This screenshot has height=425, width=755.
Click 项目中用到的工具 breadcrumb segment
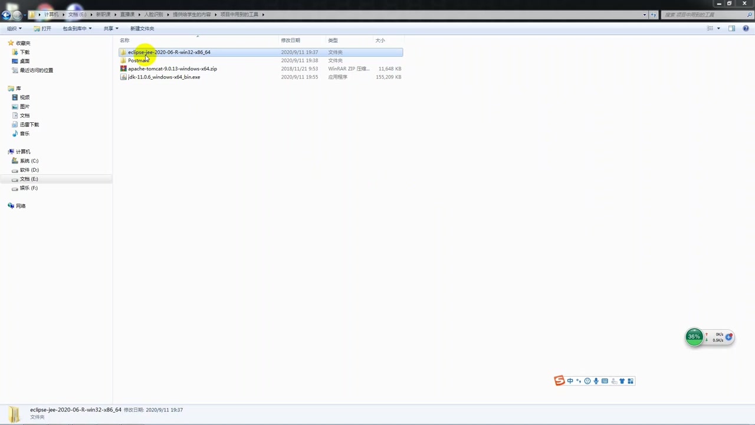tap(239, 14)
